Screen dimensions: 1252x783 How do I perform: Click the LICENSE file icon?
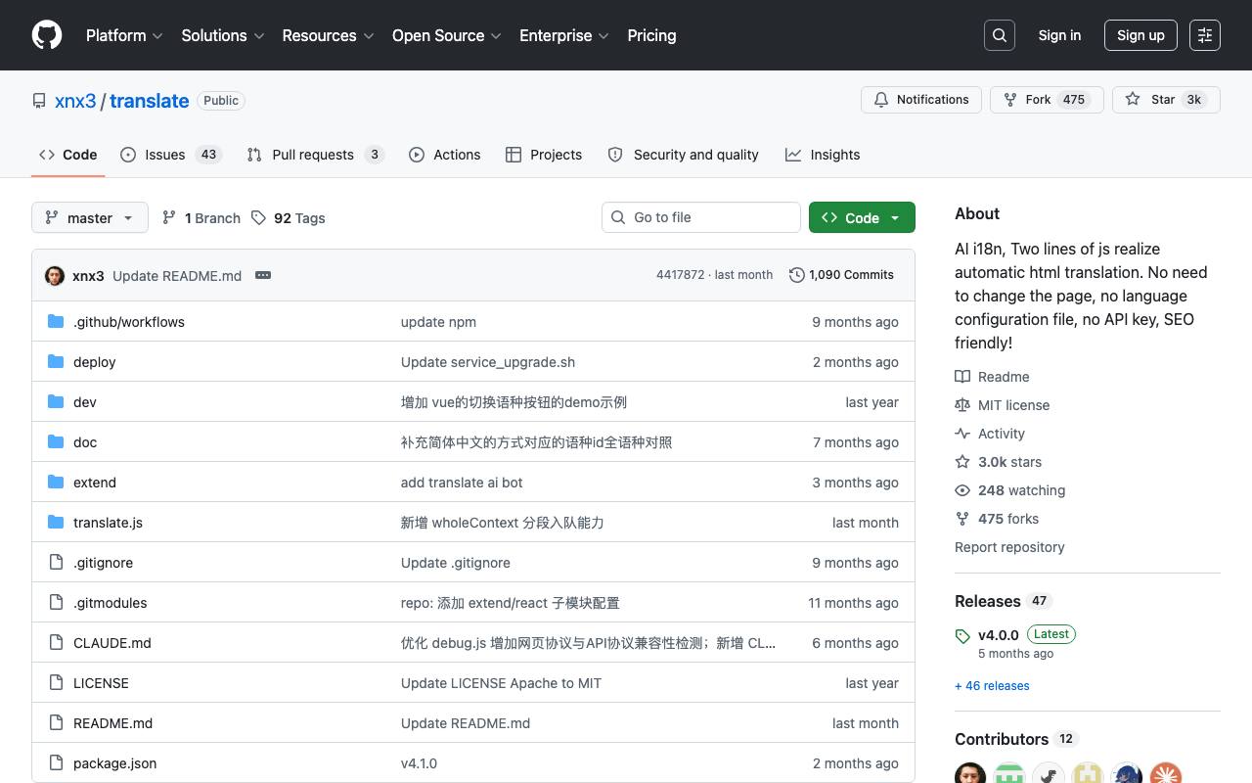click(x=56, y=682)
